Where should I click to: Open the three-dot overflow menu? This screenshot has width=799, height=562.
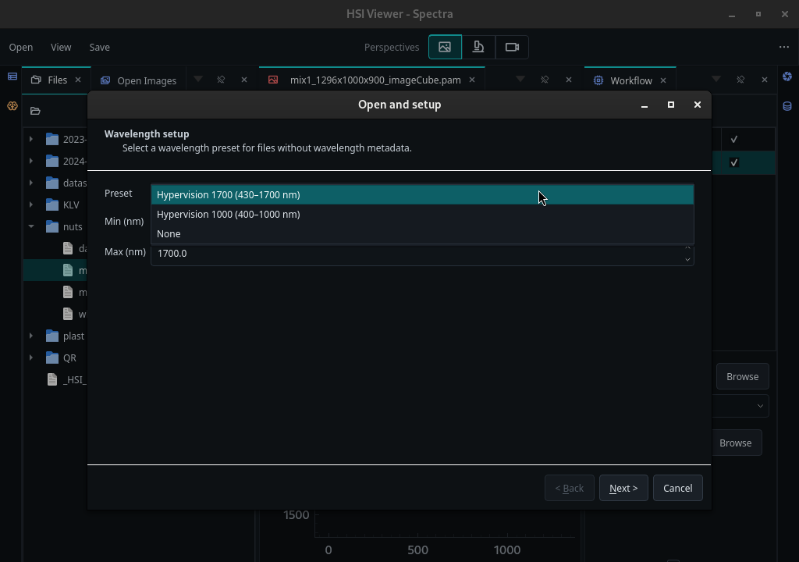[783, 47]
